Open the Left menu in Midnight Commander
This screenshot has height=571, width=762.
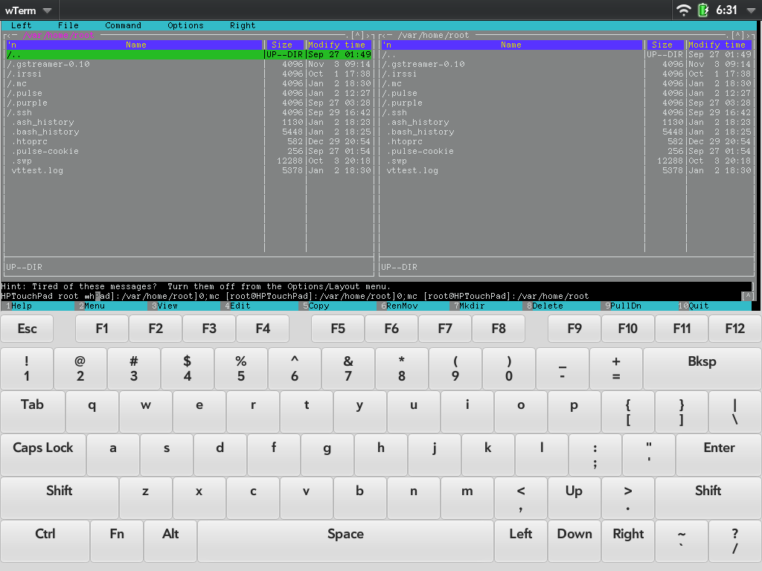click(22, 25)
